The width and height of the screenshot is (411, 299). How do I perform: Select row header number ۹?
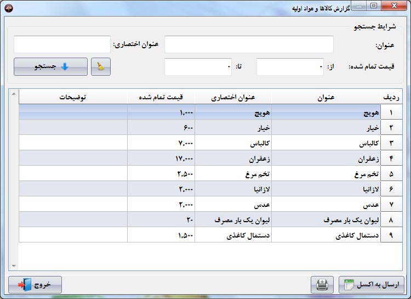(x=391, y=235)
